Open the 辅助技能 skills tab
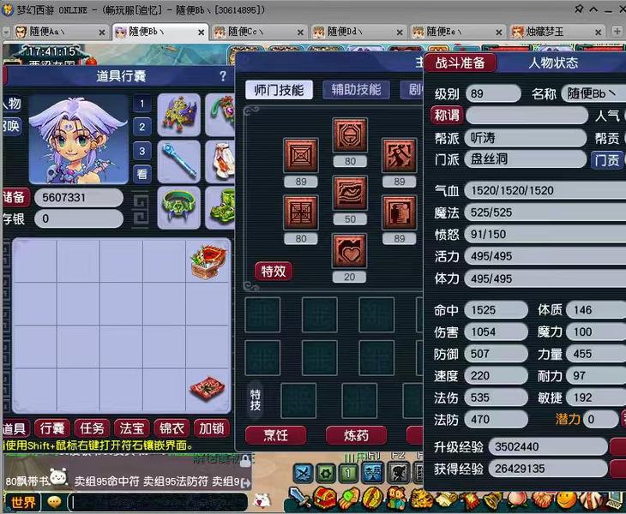 (356, 89)
